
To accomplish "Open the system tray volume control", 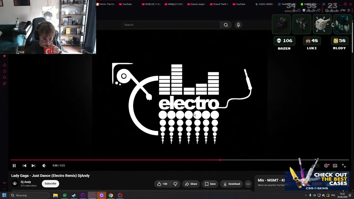I will [x=314, y=195].
